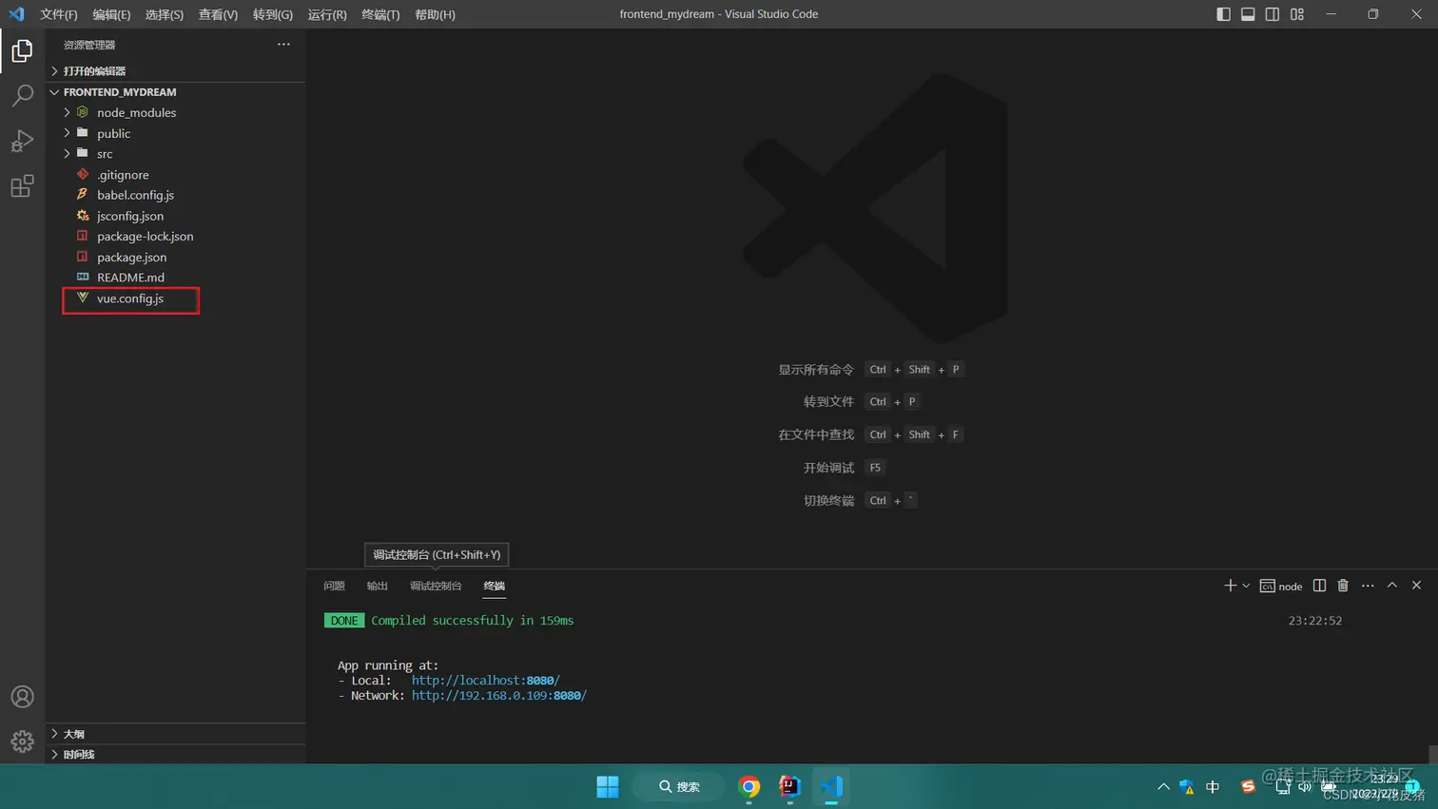Click the Sogou input tray icon
This screenshot has height=809, width=1438.
1248,786
